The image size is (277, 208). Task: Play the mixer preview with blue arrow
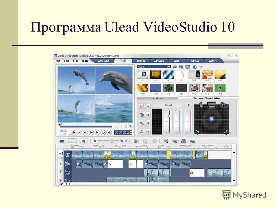coord(188,105)
